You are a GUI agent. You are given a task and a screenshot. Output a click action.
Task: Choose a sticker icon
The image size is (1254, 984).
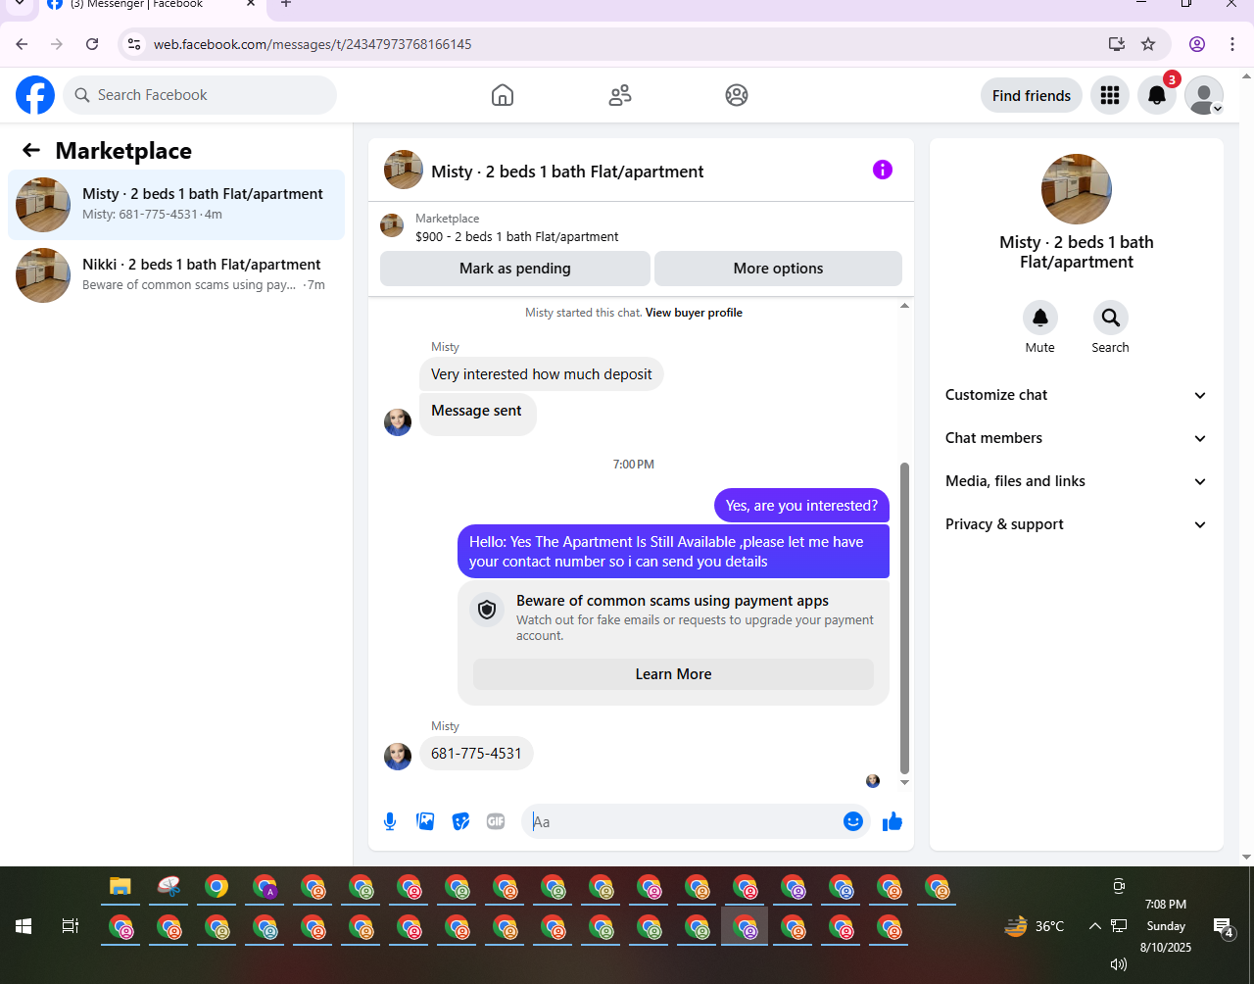(460, 821)
